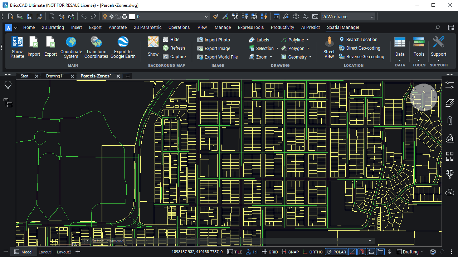Open the 2dWireframe visual style dropdown
The width and height of the screenshot is (458, 257).
pyautogui.click(x=347, y=16)
